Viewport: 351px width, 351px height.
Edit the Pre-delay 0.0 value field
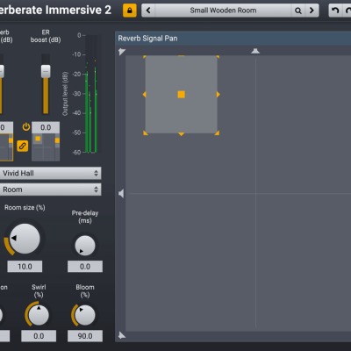(x=85, y=267)
